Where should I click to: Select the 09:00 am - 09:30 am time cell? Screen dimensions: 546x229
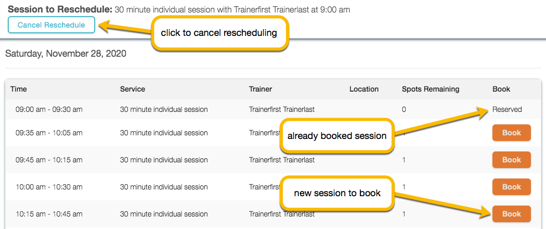49,109
